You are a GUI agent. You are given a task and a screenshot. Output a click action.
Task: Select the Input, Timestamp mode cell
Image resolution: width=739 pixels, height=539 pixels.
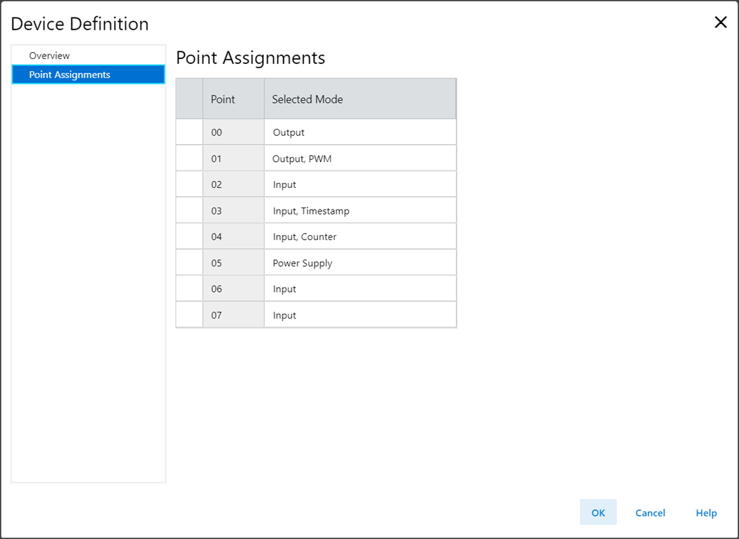pos(359,211)
